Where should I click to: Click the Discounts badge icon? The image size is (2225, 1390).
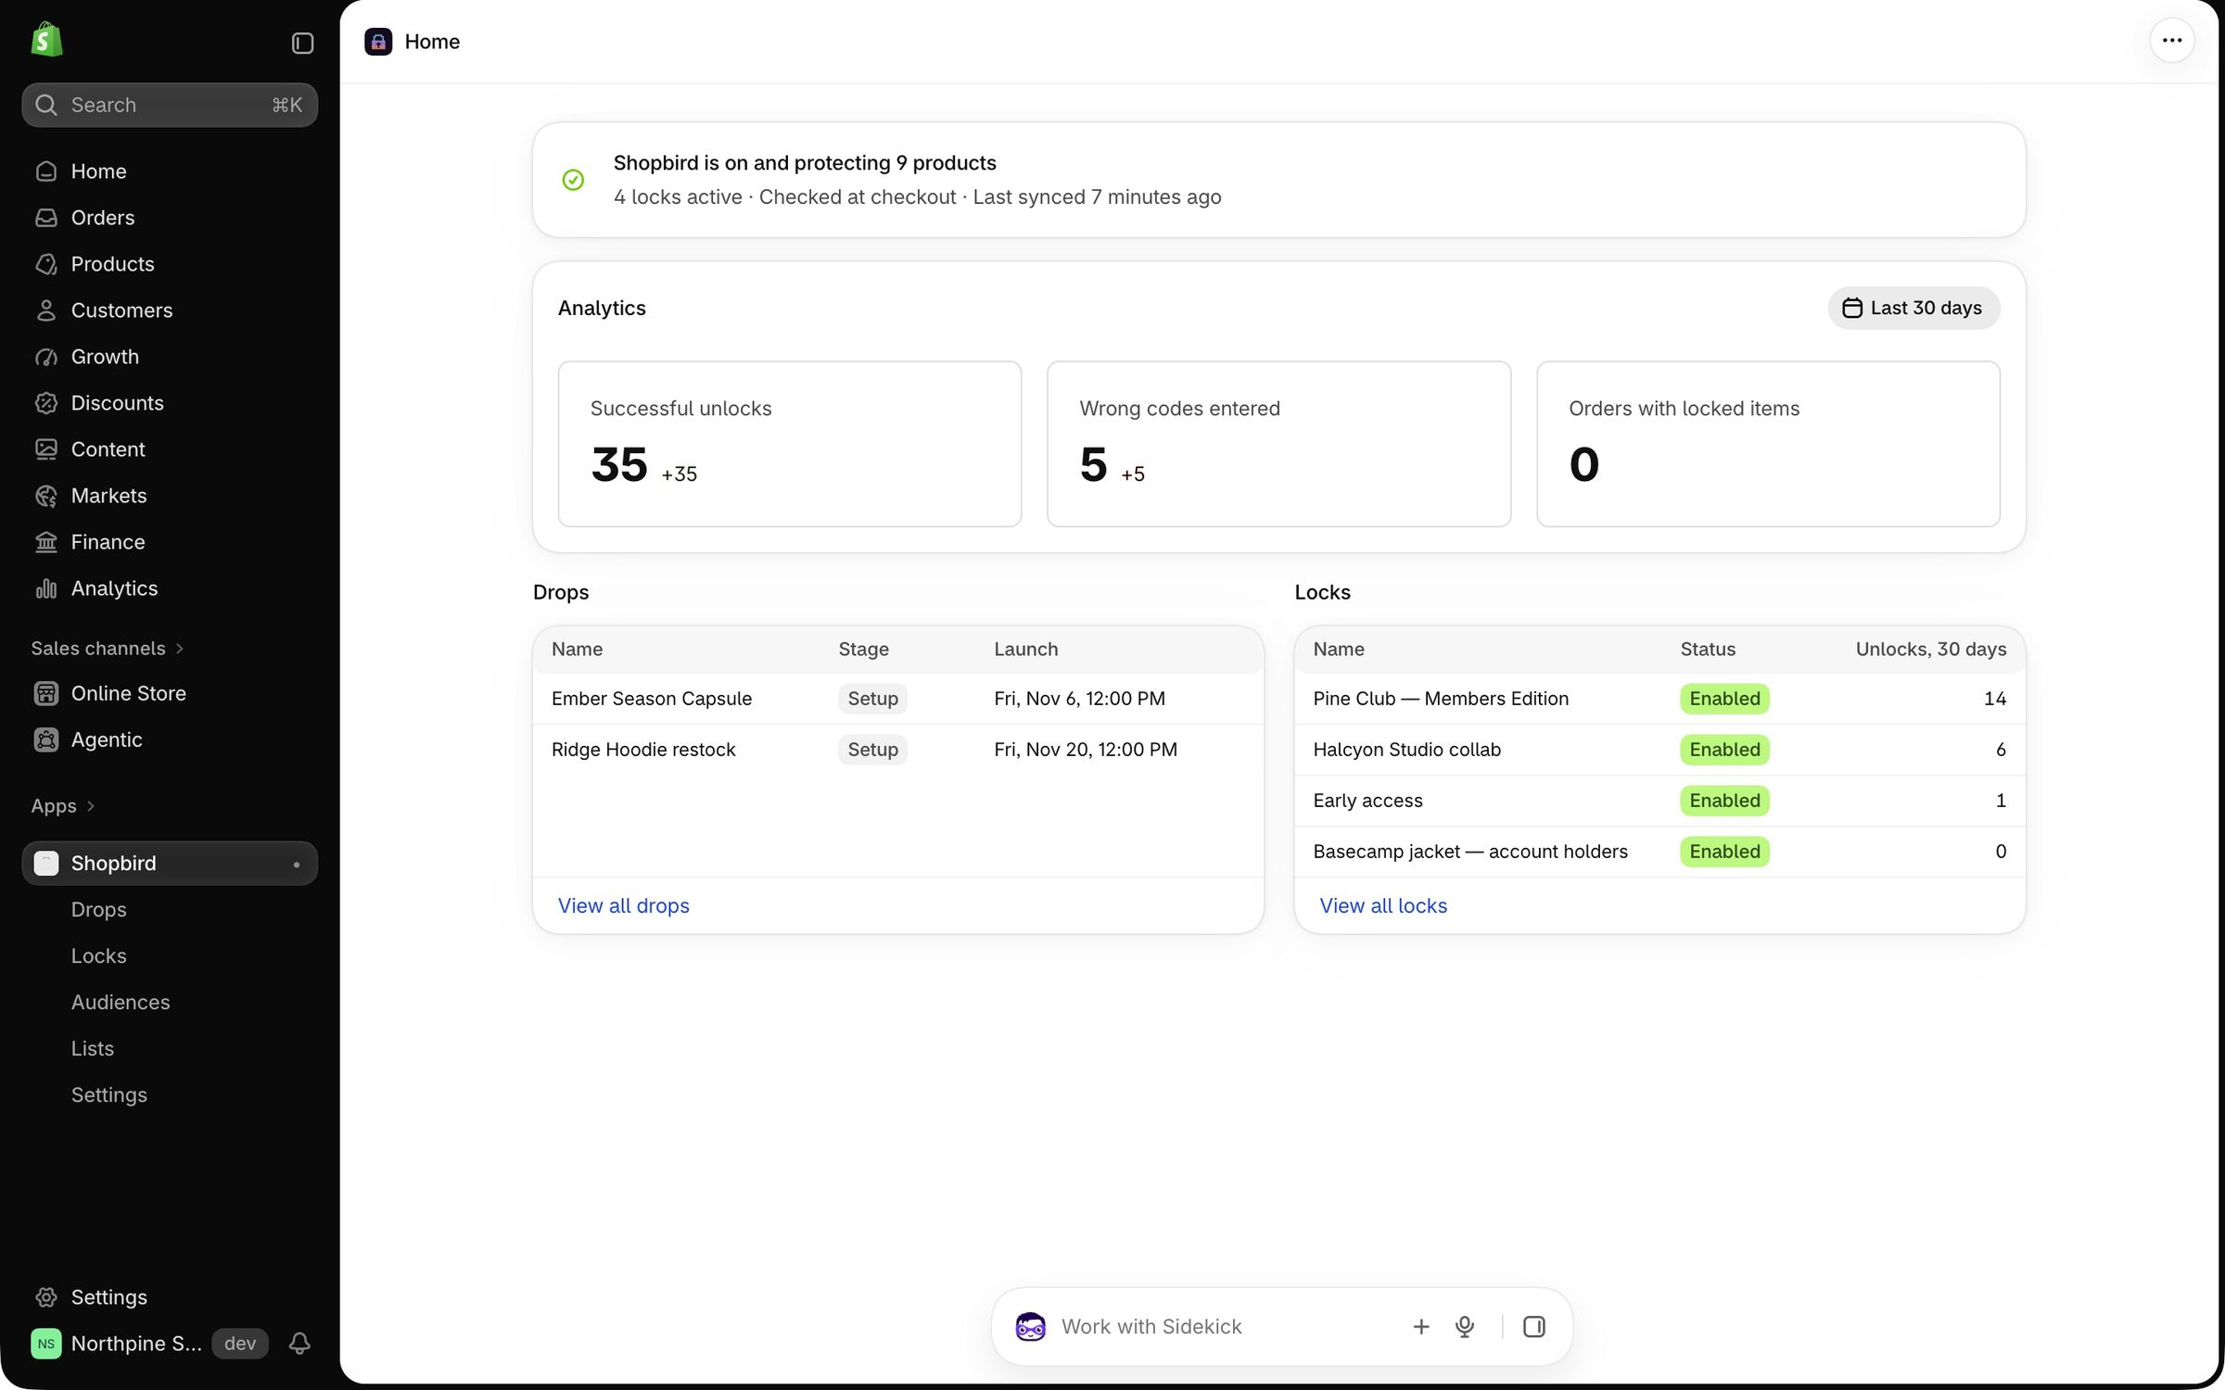(46, 403)
